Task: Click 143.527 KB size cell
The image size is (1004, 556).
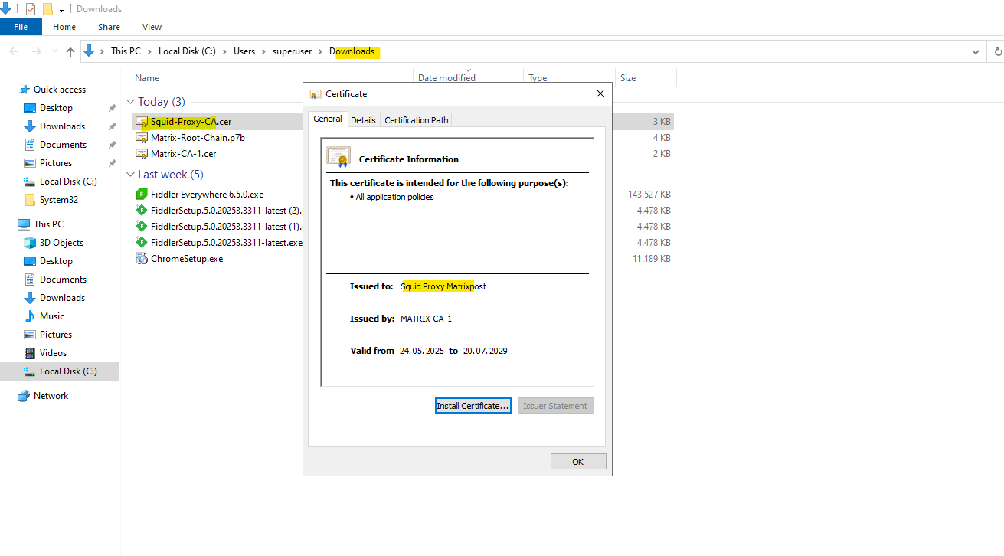Action: [649, 195]
